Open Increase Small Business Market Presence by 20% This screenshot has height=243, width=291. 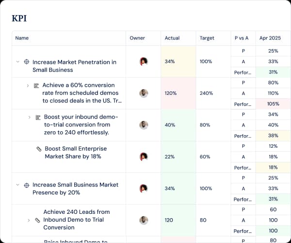pyautogui.click(x=75, y=189)
